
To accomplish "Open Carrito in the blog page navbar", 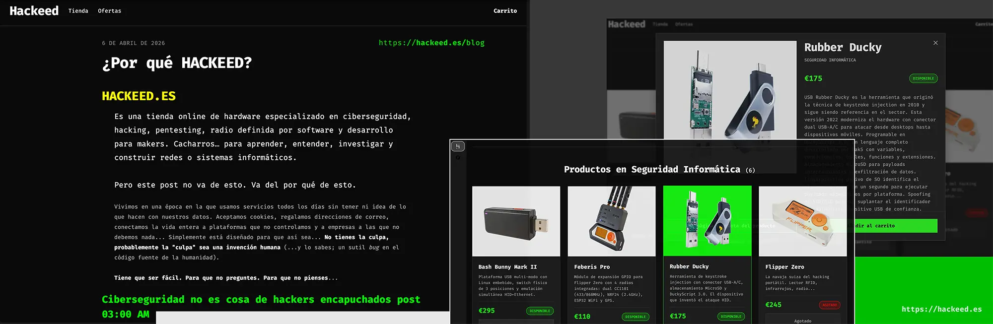I will tap(505, 11).
